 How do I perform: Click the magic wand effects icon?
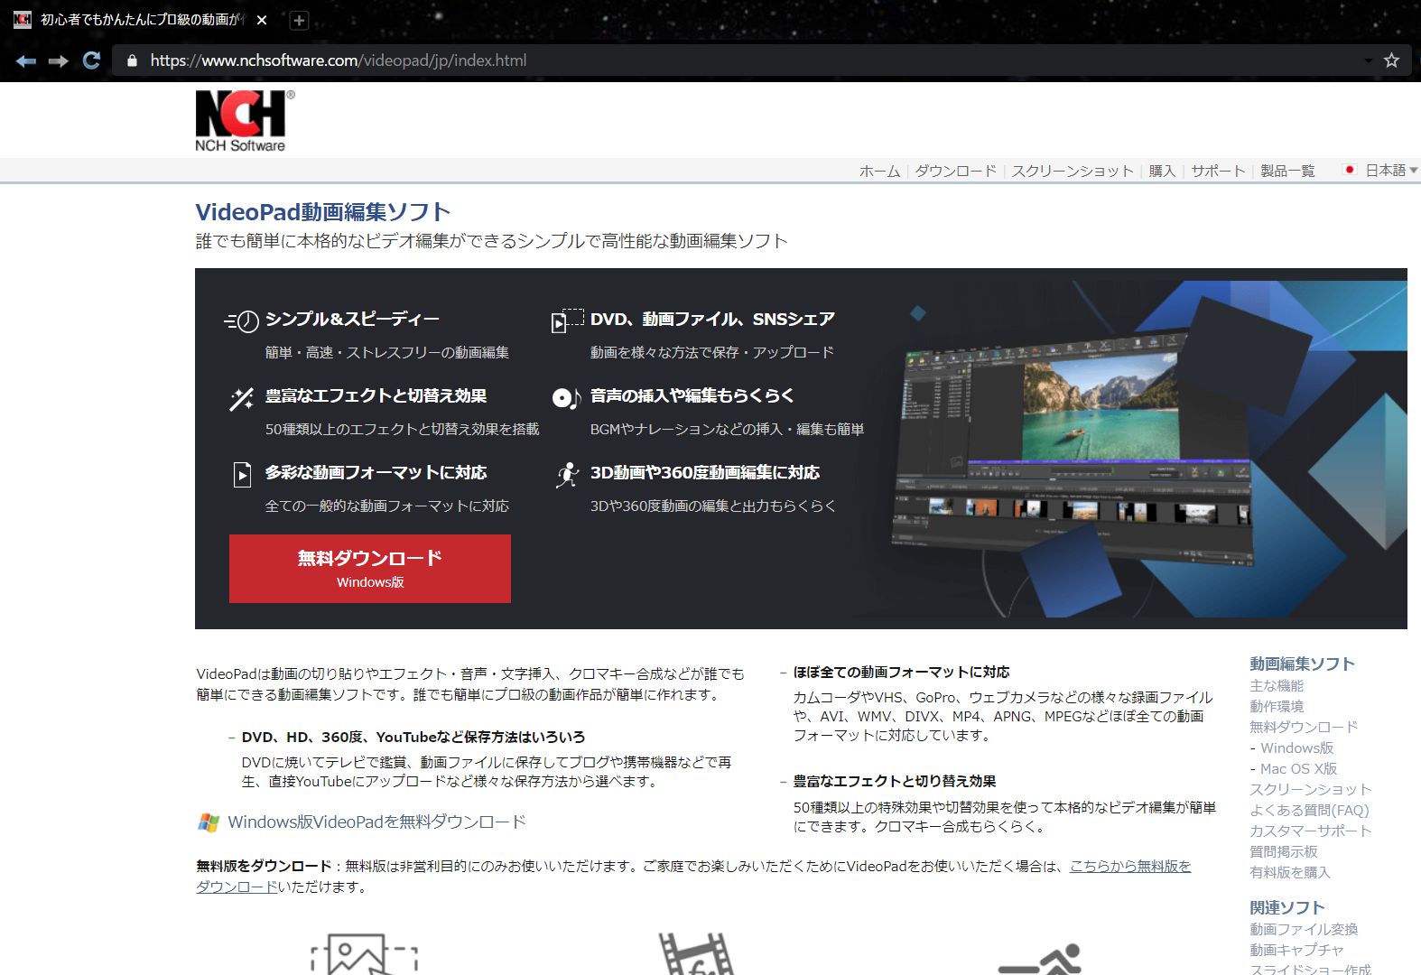click(x=241, y=398)
